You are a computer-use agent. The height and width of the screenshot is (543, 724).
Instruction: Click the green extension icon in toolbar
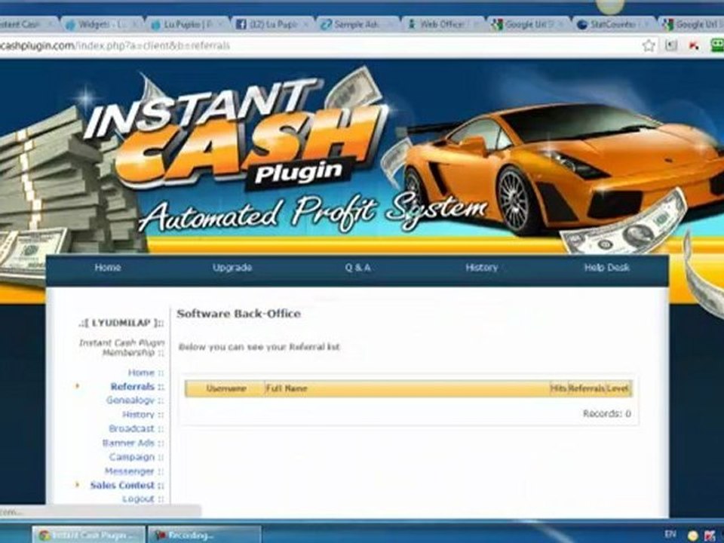[x=717, y=45]
